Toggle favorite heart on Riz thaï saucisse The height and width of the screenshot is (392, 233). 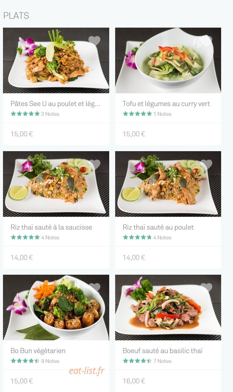(x=94, y=164)
